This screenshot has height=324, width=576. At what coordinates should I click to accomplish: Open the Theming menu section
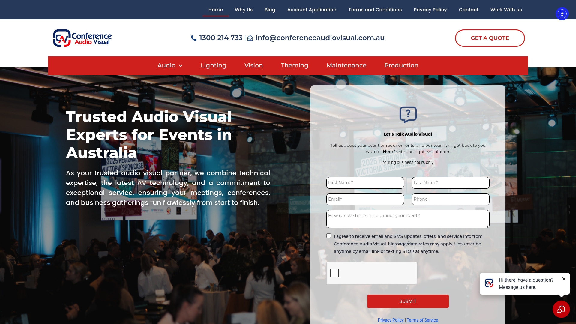click(294, 65)
